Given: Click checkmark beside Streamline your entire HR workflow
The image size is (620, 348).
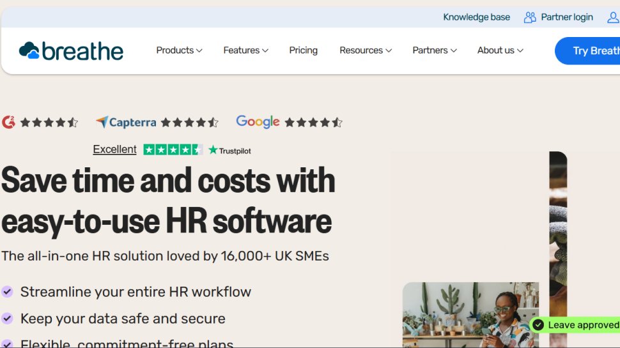Looking at the screenshot, I should pyautogui.click(x=7, y=292).
